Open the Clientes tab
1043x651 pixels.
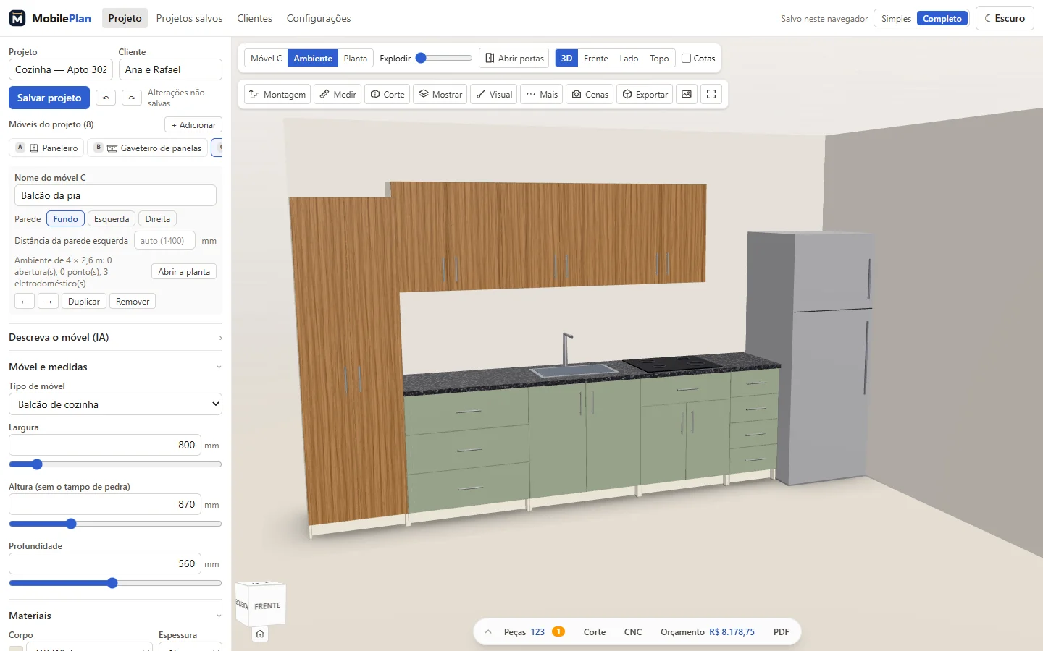(x=254, y=18)
